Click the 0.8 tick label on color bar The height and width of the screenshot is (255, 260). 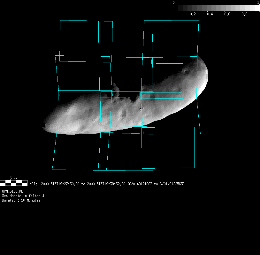[x=244, y=14]
